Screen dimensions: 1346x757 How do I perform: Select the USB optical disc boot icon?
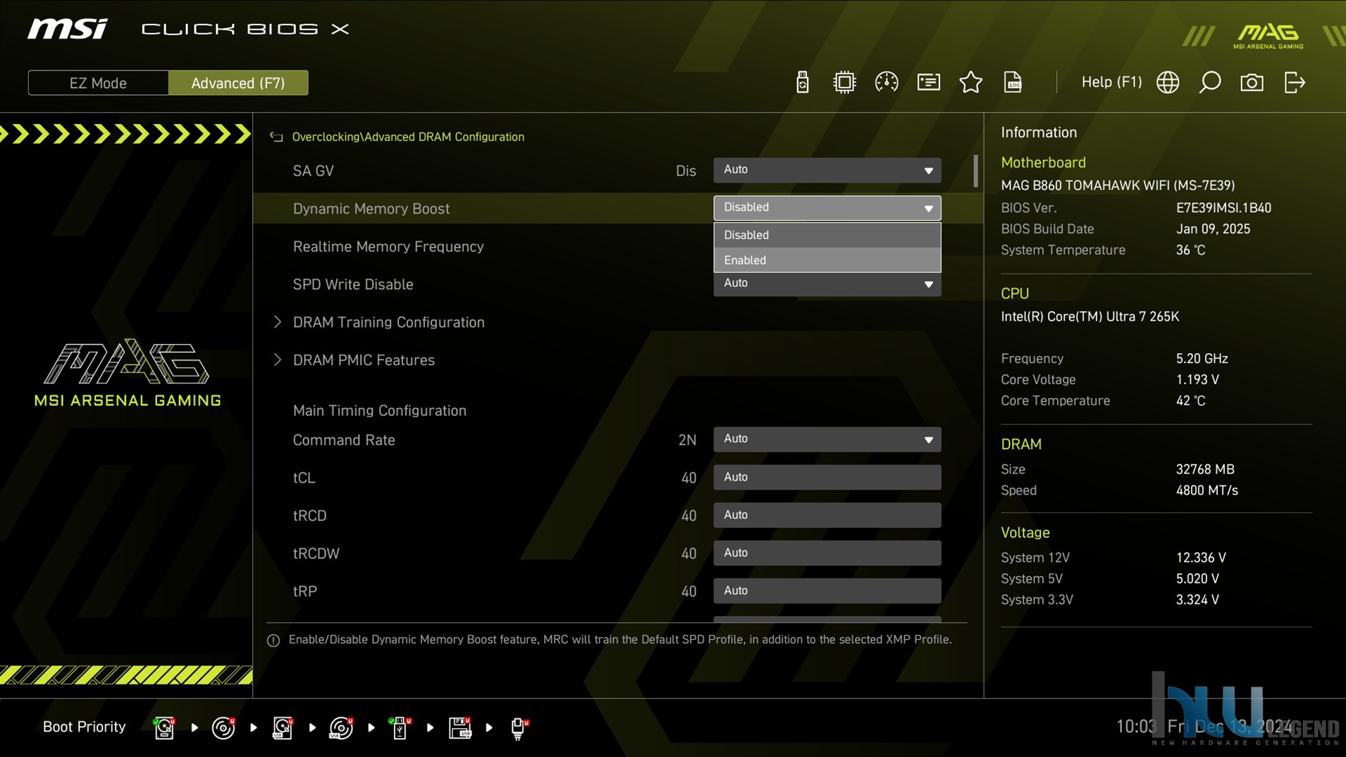click(x=342, y=727)
